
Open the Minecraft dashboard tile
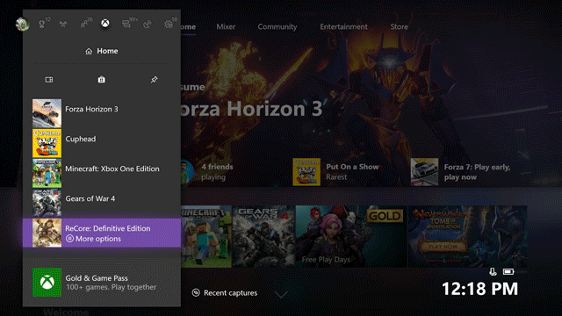tap(206, 236)
